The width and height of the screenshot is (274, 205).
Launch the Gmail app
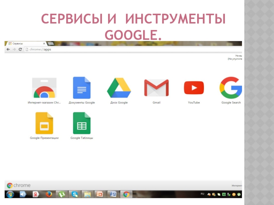point(157,90)
